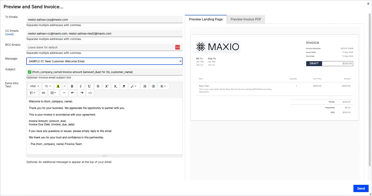Click invoice number '#2024-10068'
The image size is (372, 196).
pyautogui.click(x=347, y=49)
